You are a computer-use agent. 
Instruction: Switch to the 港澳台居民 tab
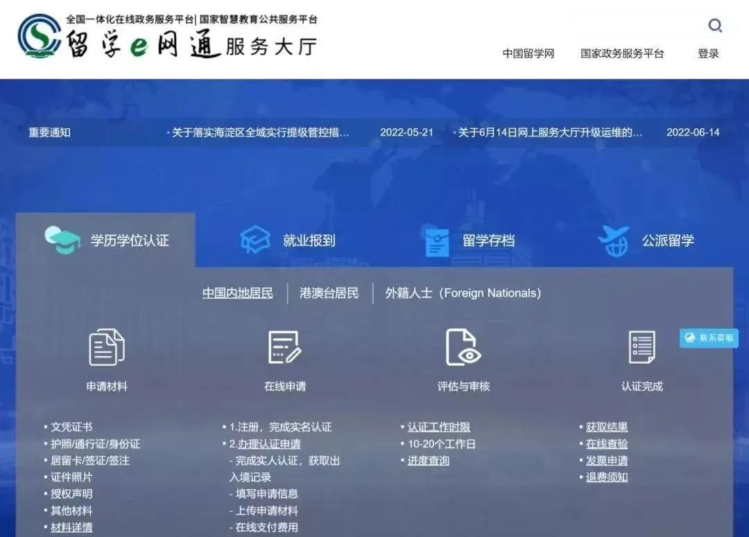coord(328,293)
